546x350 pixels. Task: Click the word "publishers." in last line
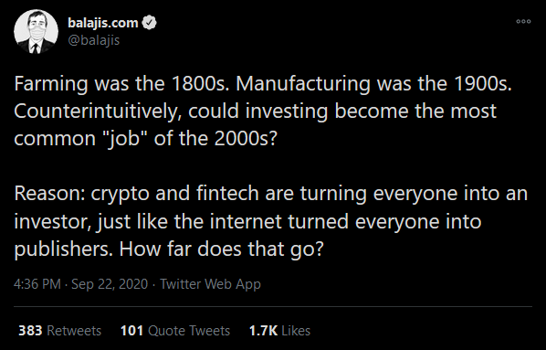[63, 249]
